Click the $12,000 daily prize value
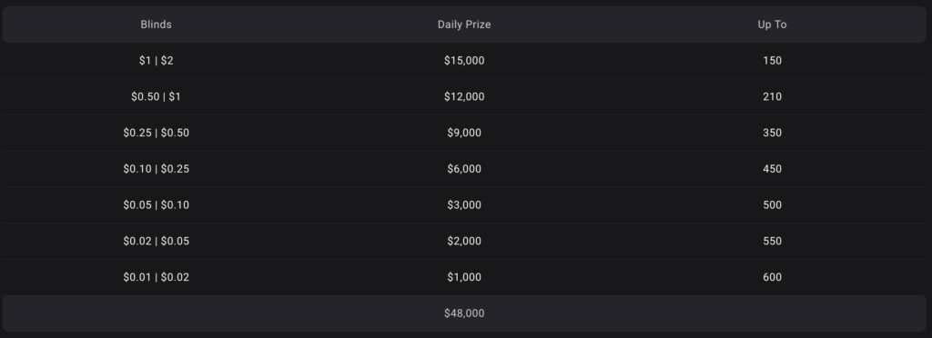Image resolution: width=932 pixels, height=338 pixels. click(464, 96)
